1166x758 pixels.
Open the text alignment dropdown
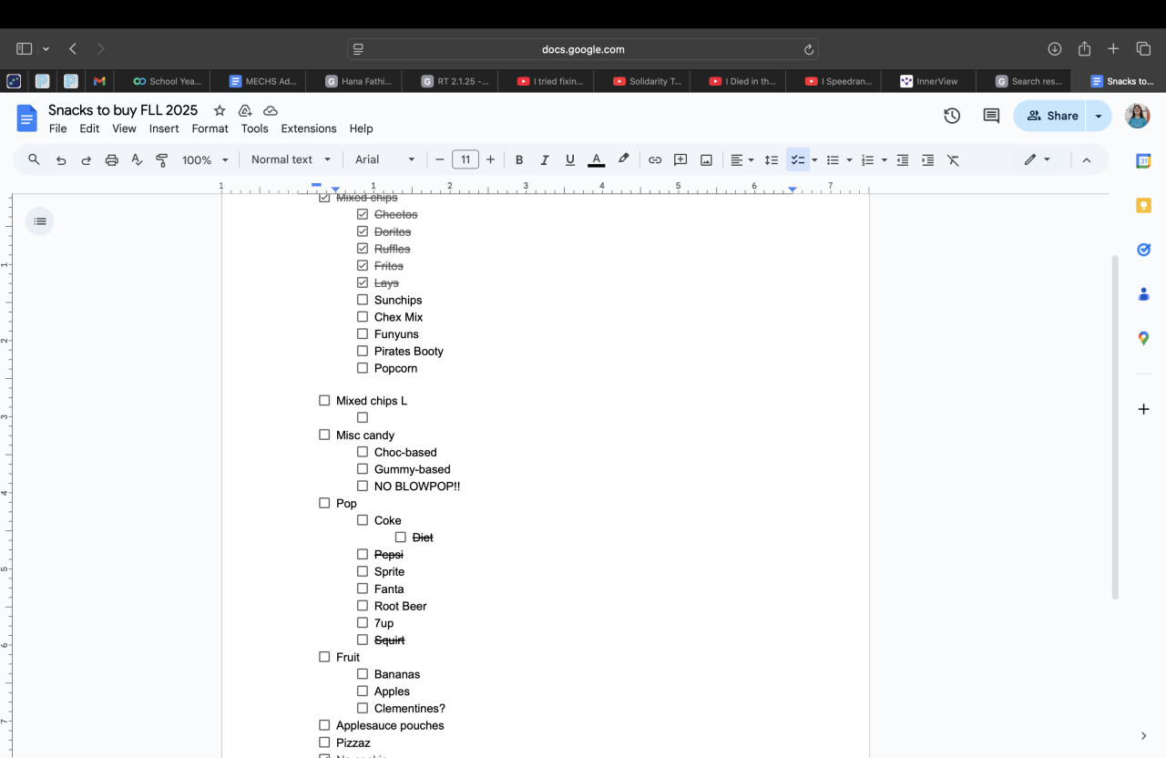click(x=742, y=160)
